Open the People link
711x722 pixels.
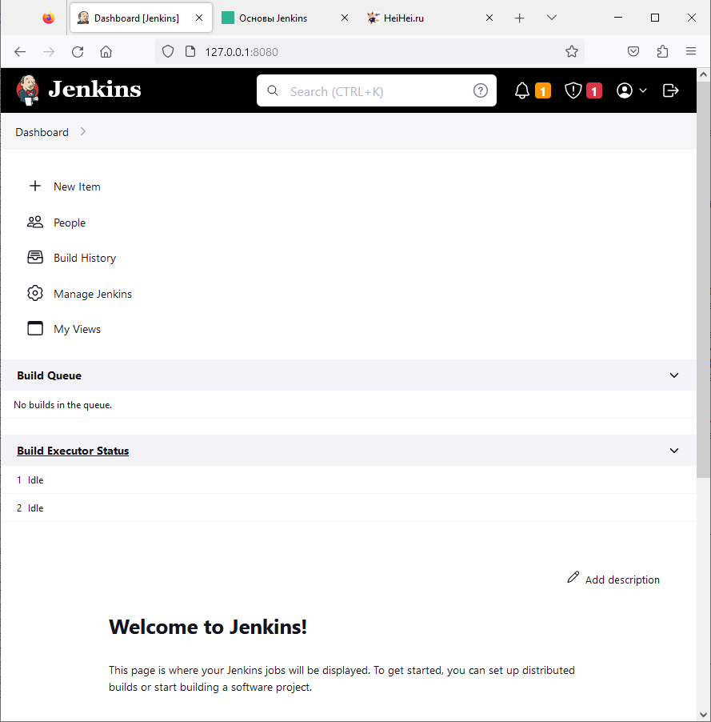[x=70, y=223]
